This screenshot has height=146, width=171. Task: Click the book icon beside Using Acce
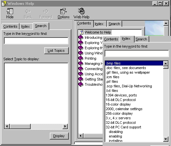(x=81, y=74)
